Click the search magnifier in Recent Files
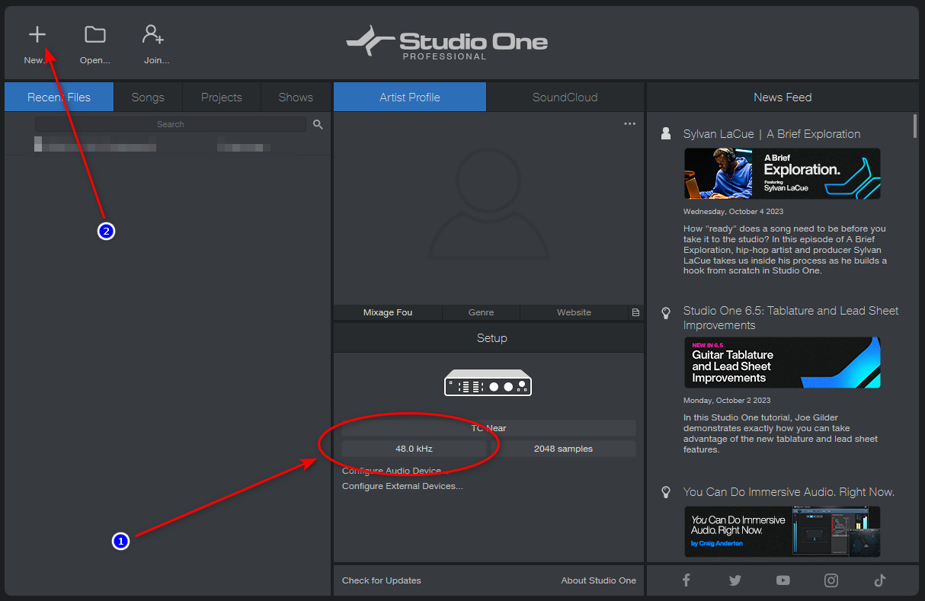This screenshot has width=925, height=601. click(x=318, y=124)
